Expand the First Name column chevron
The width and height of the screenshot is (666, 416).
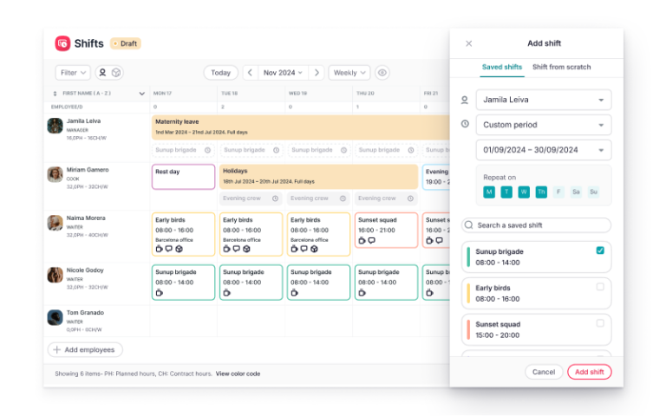click(142, 94)
